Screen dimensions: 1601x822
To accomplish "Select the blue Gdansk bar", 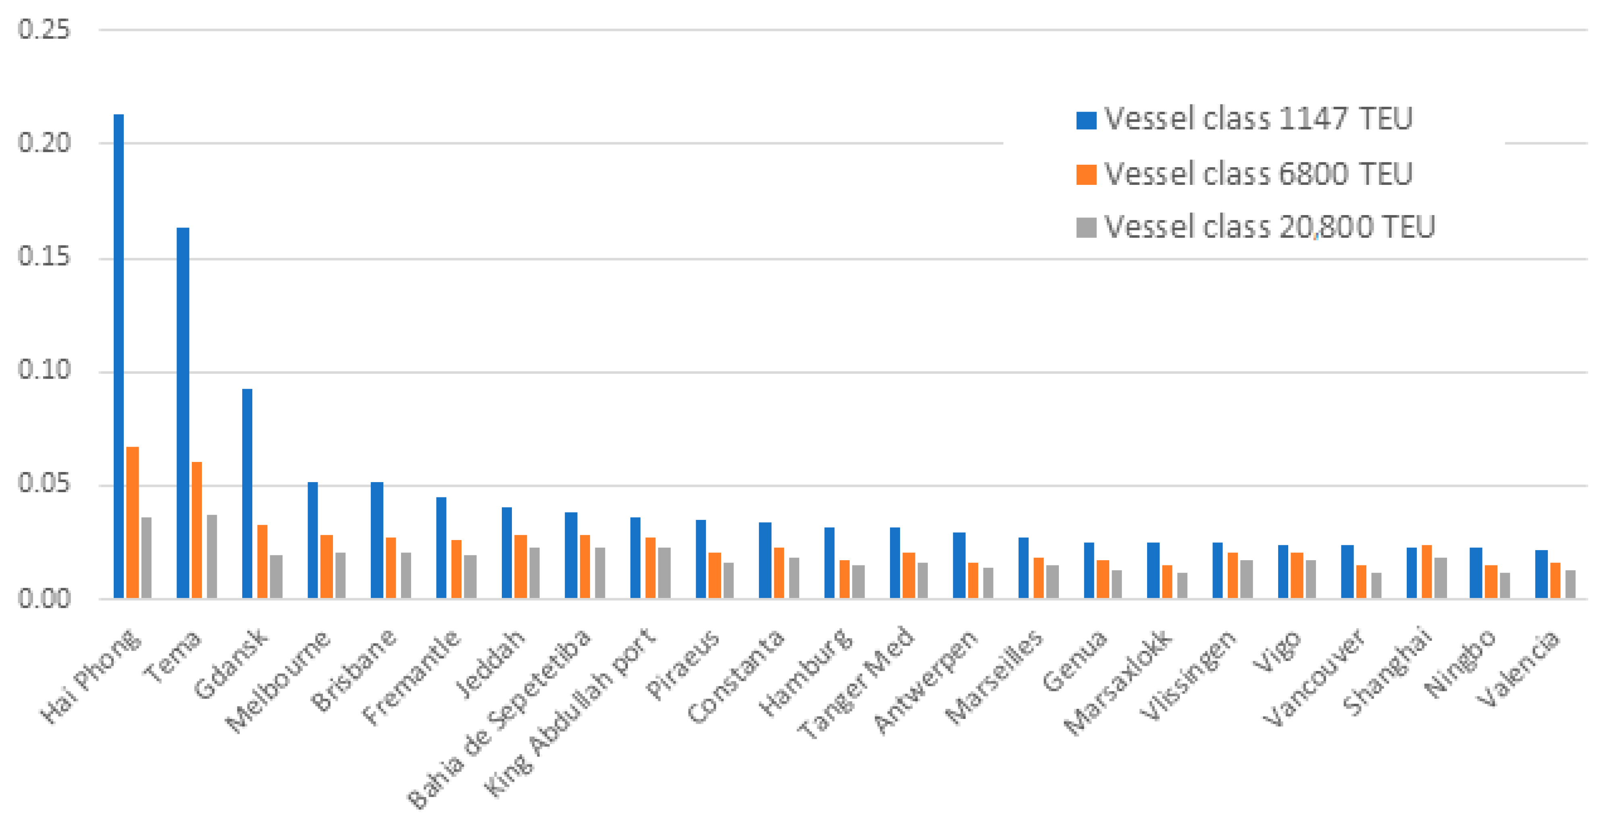I will 247,494.
